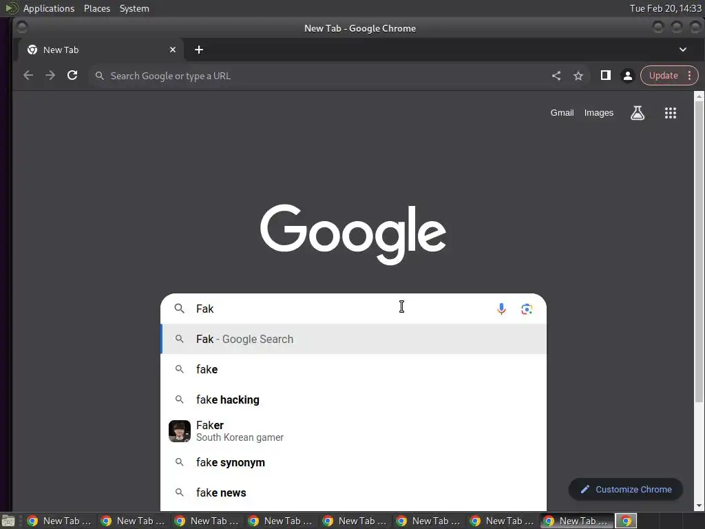
Task: Open a new tab with plus button
Action: coord(199,50)
